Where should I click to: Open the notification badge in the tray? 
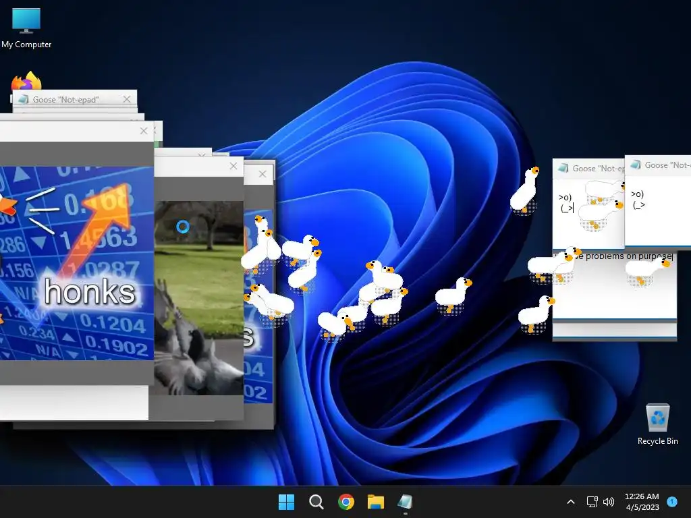672,501
